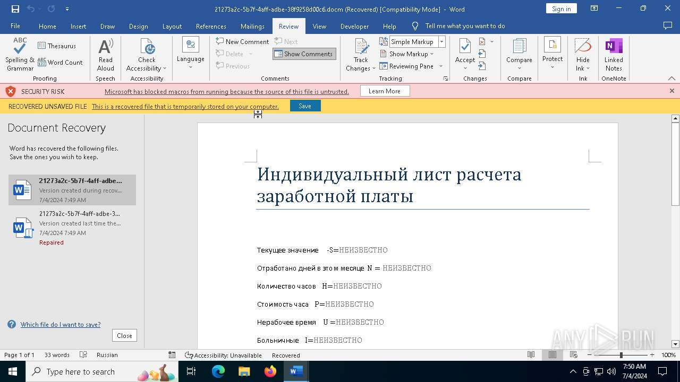Viewport: 680px width, 382px height.
Task: Start Read Aloud
Action: pos(105,55)
